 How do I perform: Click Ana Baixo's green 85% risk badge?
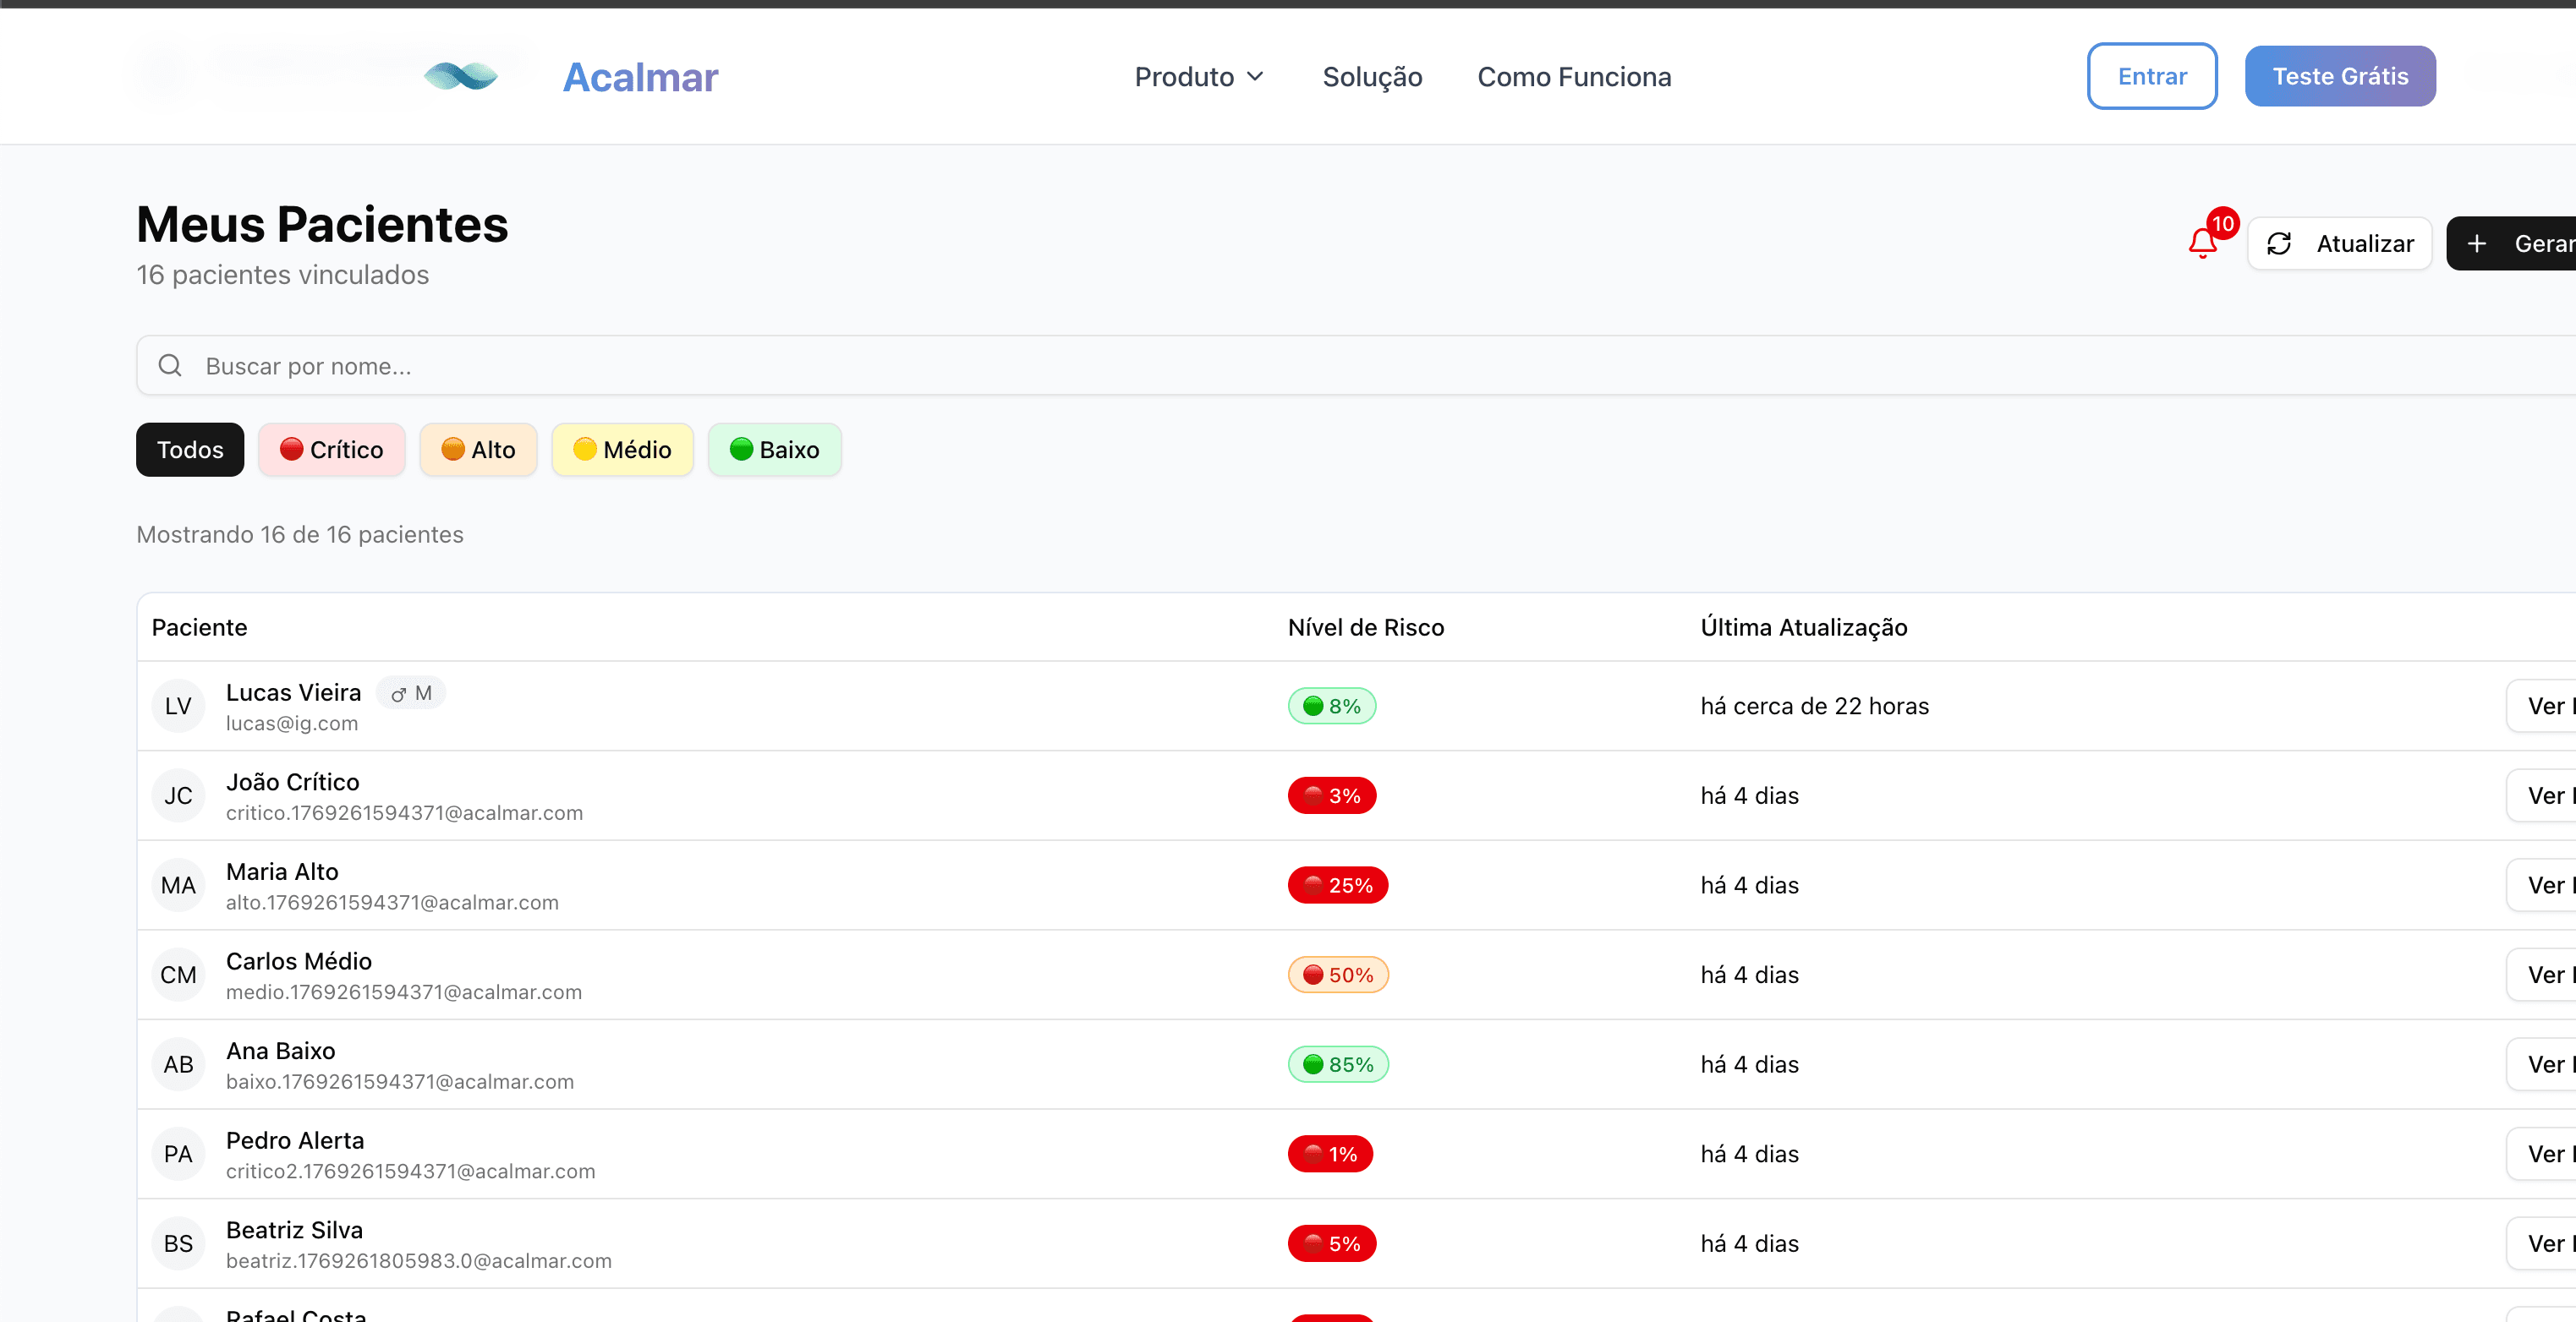coord(1337,1063)
